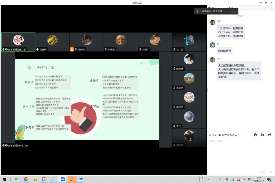The height and width of the screenshot is (183, 275).
Task: Toggle the English input method indicator
Action: (249, 179)
